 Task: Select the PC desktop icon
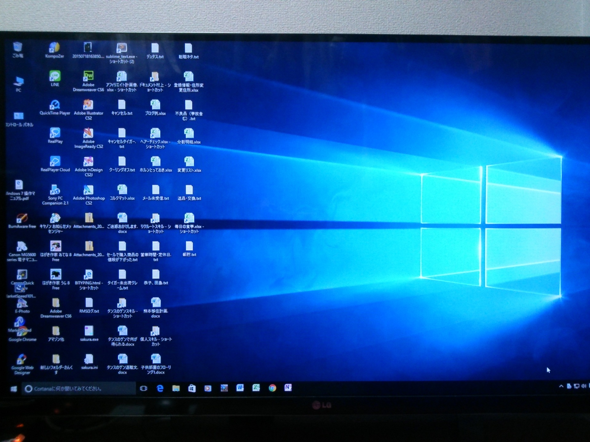[x=19, y=84]
